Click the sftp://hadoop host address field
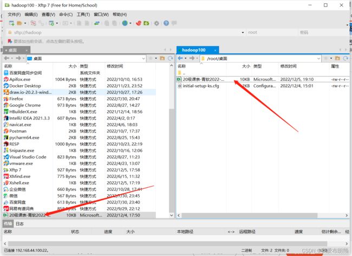This screenshot has height=256, width=352. (x=126, y=33)
